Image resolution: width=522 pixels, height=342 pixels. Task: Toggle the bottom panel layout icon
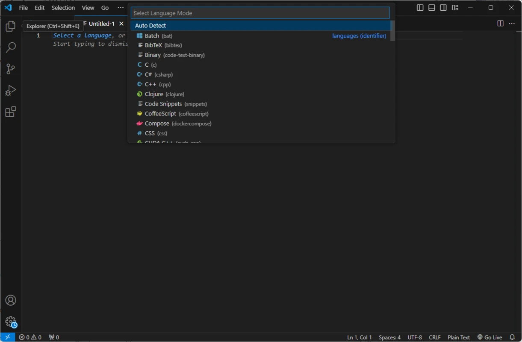(x=432, y=8)
